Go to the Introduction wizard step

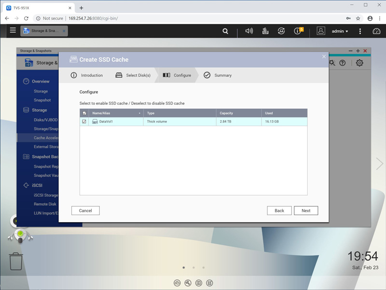point(87,76)
